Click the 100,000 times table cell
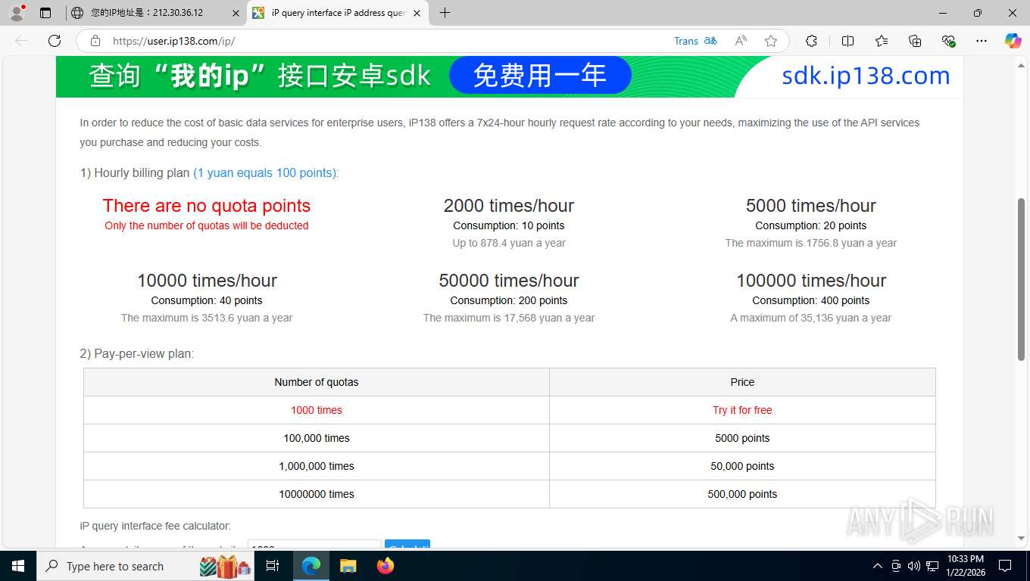The image size is (1030, 581). click(x=317, y=438)
